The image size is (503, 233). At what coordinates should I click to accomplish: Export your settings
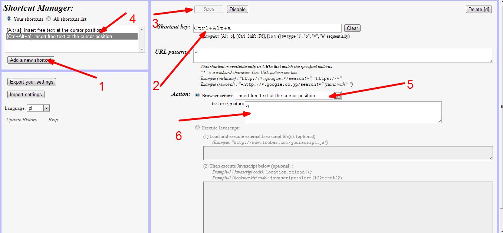click(x=32, y=82)
